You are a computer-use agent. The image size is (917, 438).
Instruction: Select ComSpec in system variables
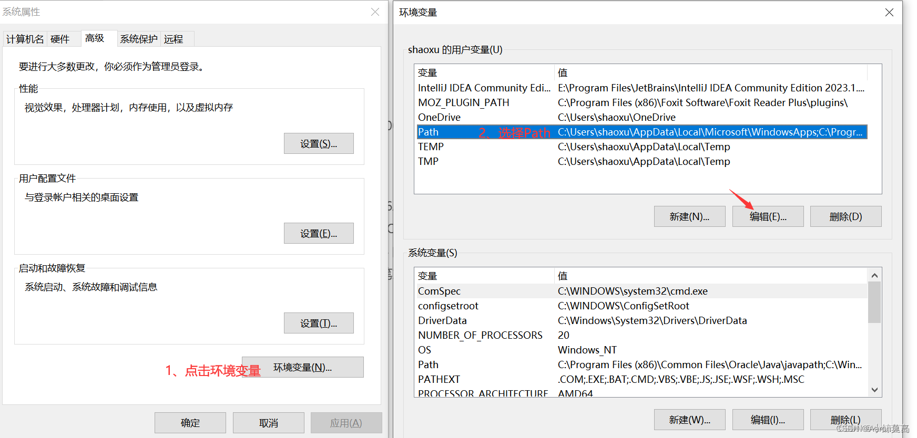[x=641, y=291]
